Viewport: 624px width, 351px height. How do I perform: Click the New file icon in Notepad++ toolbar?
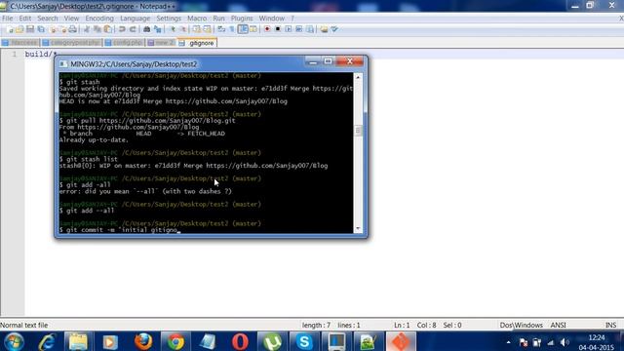10,29
